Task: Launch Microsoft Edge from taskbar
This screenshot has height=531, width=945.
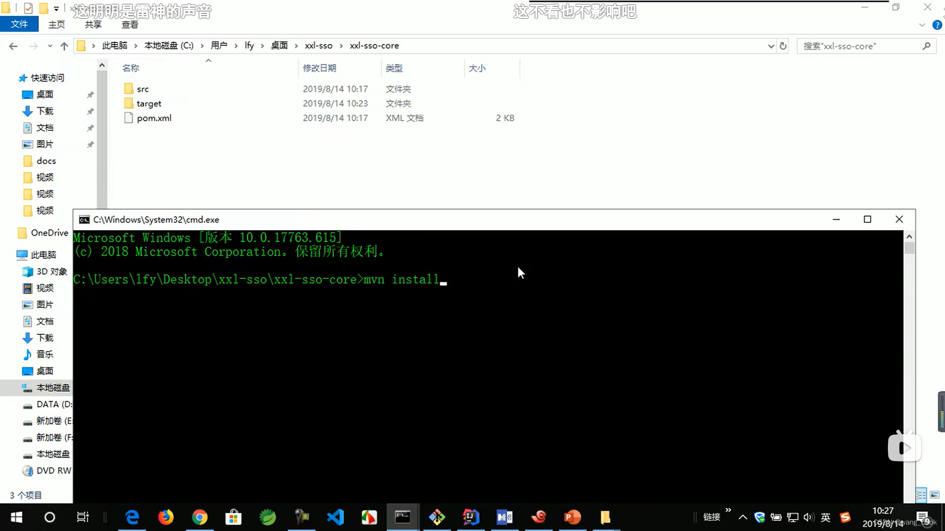Action: pos(132,517)
